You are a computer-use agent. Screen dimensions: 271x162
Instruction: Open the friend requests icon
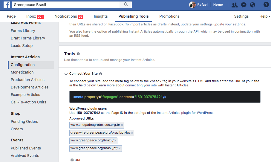(x=234, y=5)
